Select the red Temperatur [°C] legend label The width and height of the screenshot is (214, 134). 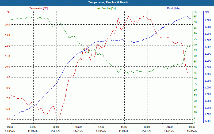[x=39, y=8]
